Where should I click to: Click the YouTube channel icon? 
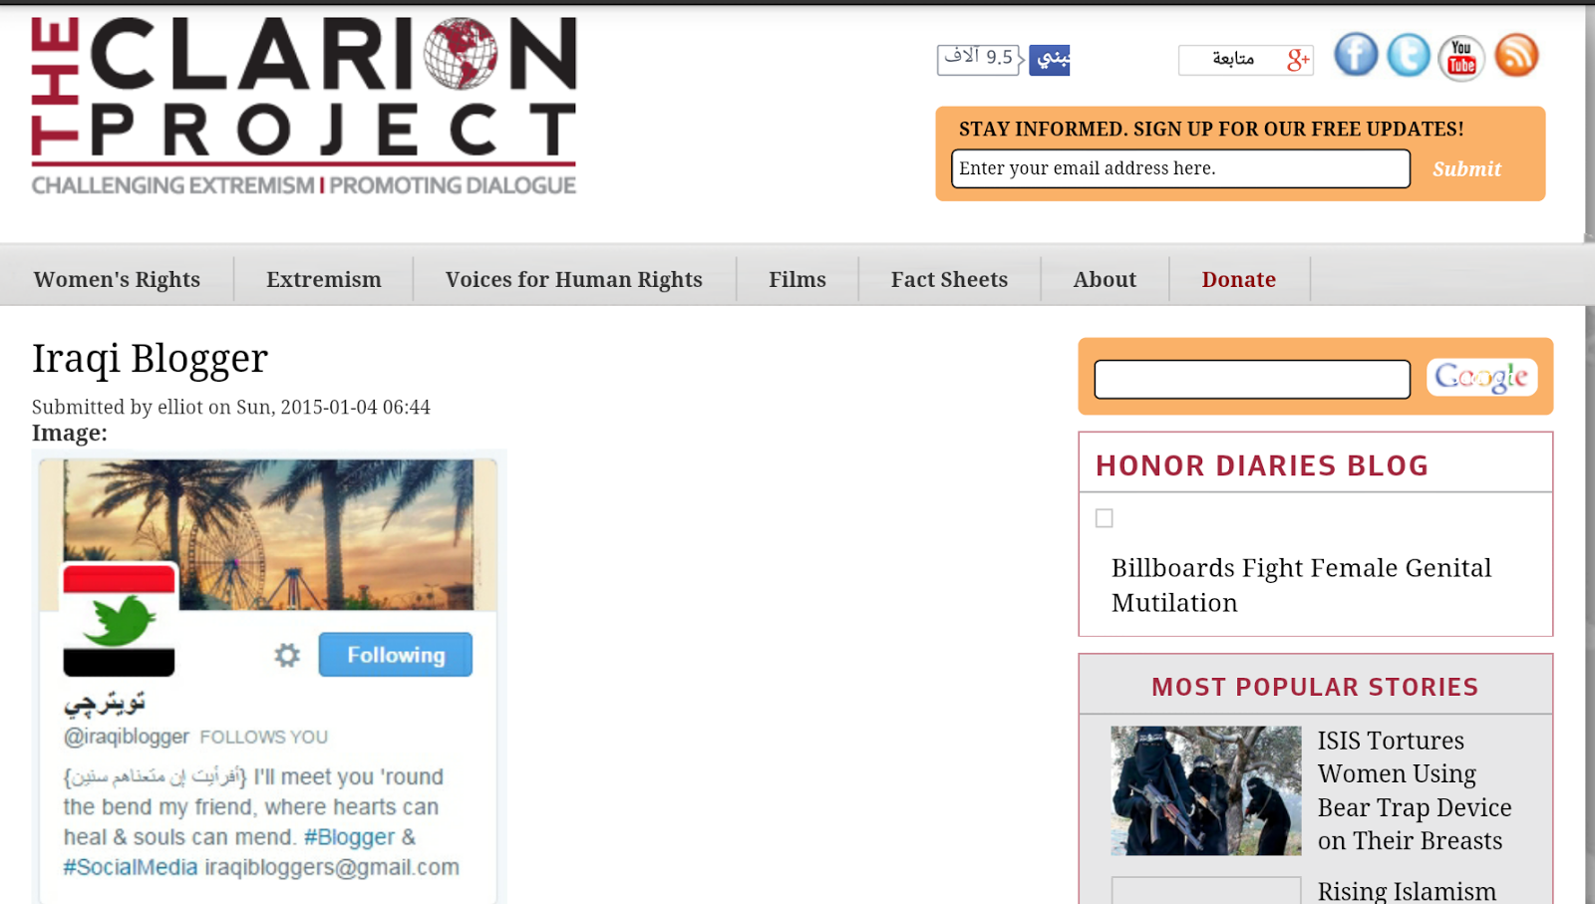[x=1460, y=56]
